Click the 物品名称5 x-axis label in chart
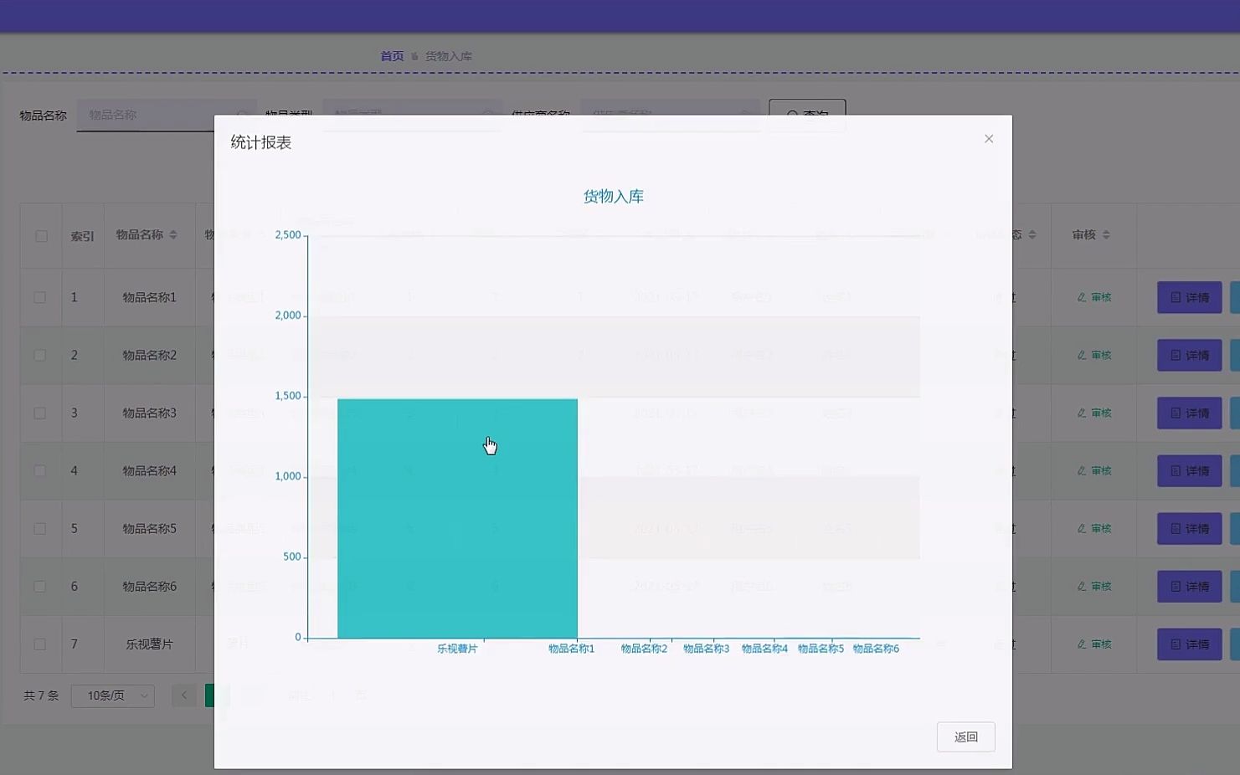1240x775 pixels. pyautogui.click(x=821, y=649)
